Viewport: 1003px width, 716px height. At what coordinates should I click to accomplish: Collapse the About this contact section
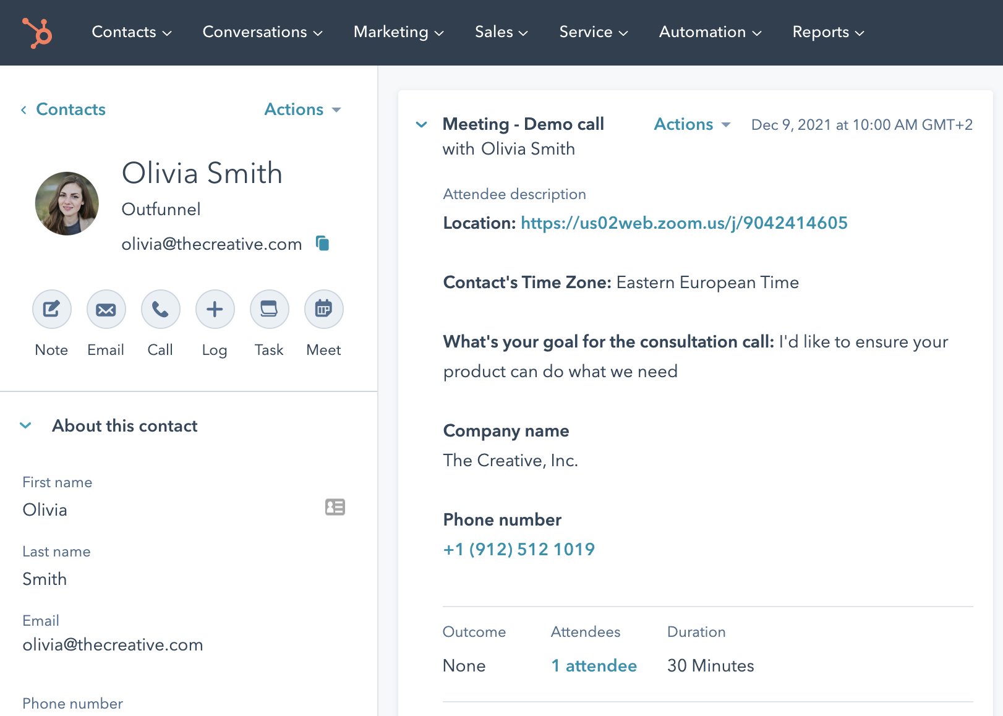(26, 425)
